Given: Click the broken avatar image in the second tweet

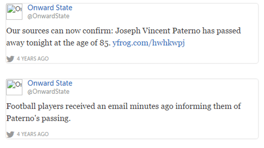Looking at the screenshot, I should pyautogui.click(x=14, y=87).
